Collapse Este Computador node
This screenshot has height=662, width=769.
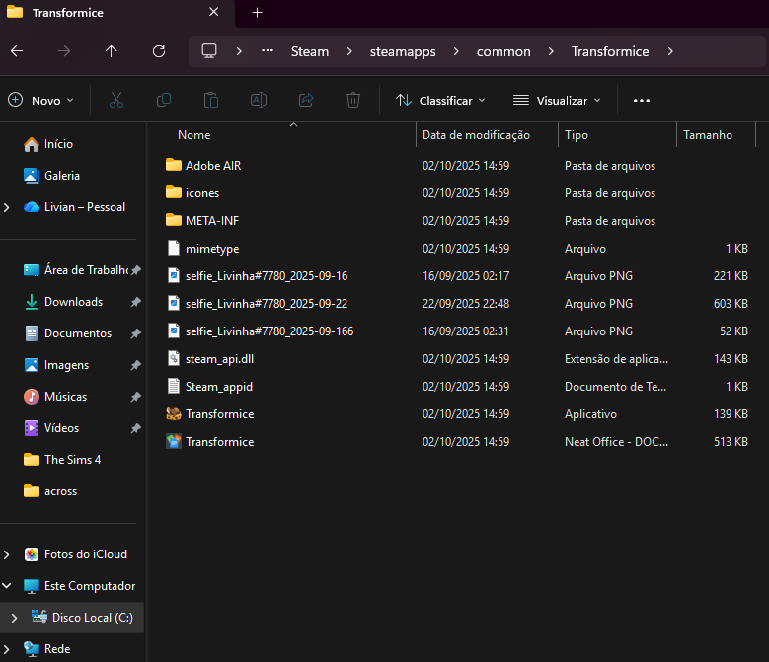pos(7,586)
